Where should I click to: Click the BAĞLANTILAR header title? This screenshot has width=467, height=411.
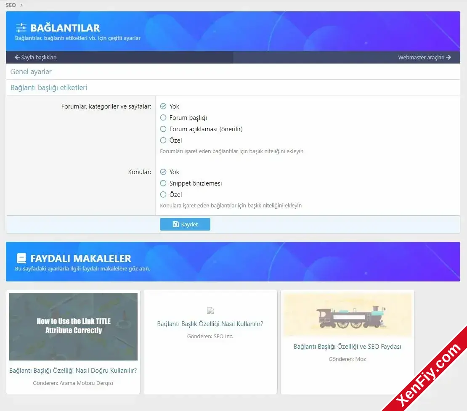(x=65, y=28)
